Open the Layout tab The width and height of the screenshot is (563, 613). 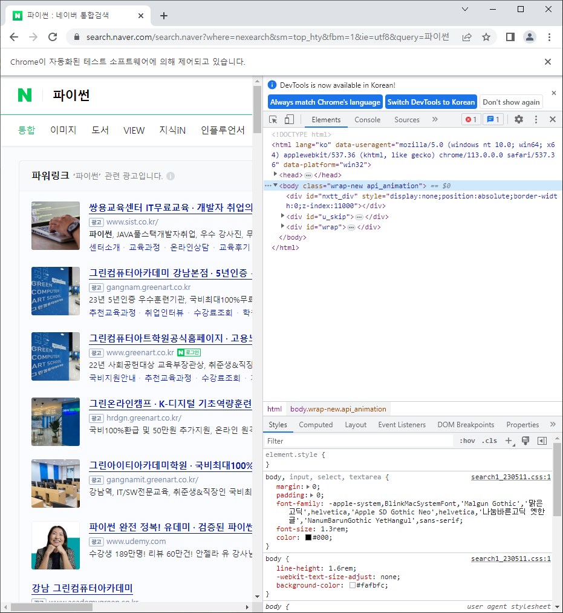click(x=356, y=425)
